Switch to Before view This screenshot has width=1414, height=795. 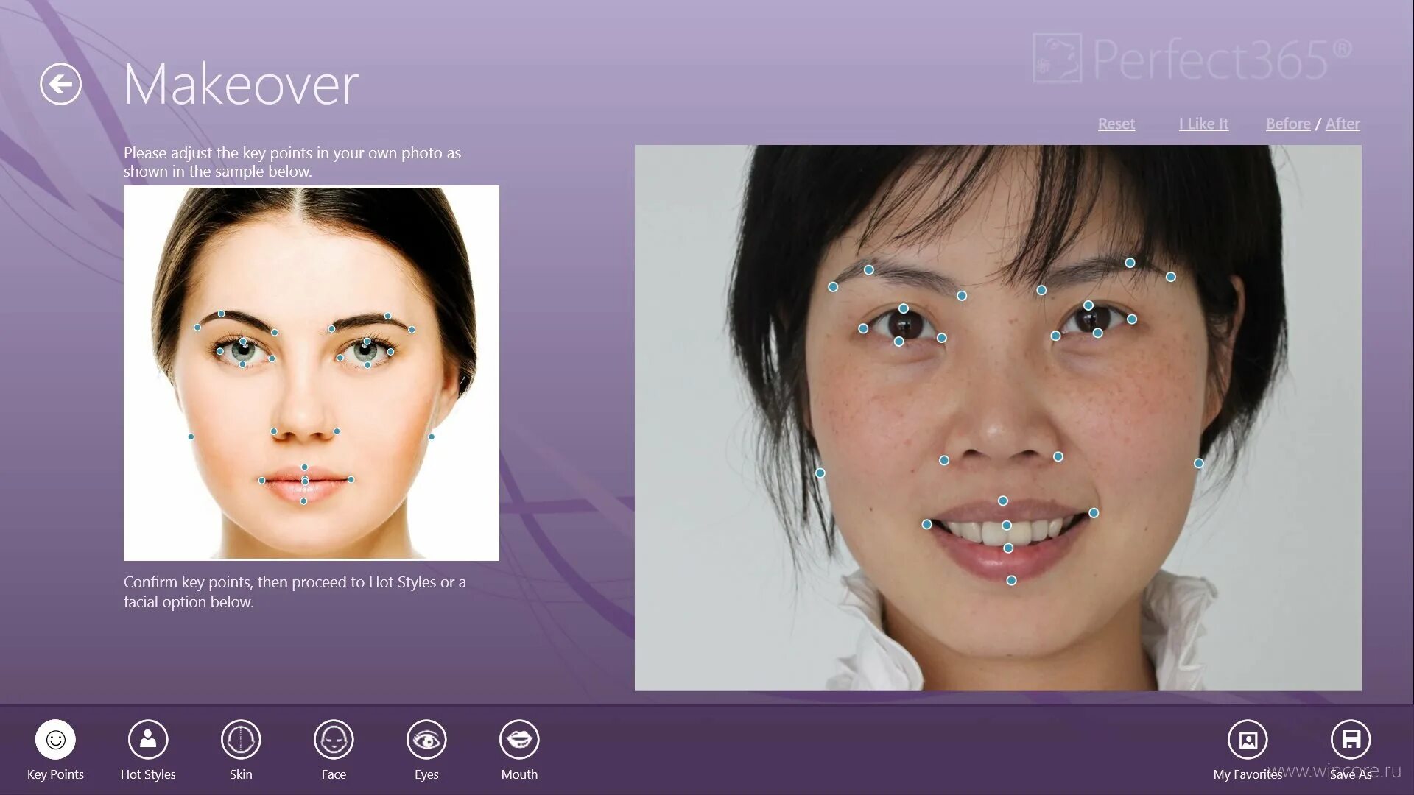click(x=1287, y=123)
